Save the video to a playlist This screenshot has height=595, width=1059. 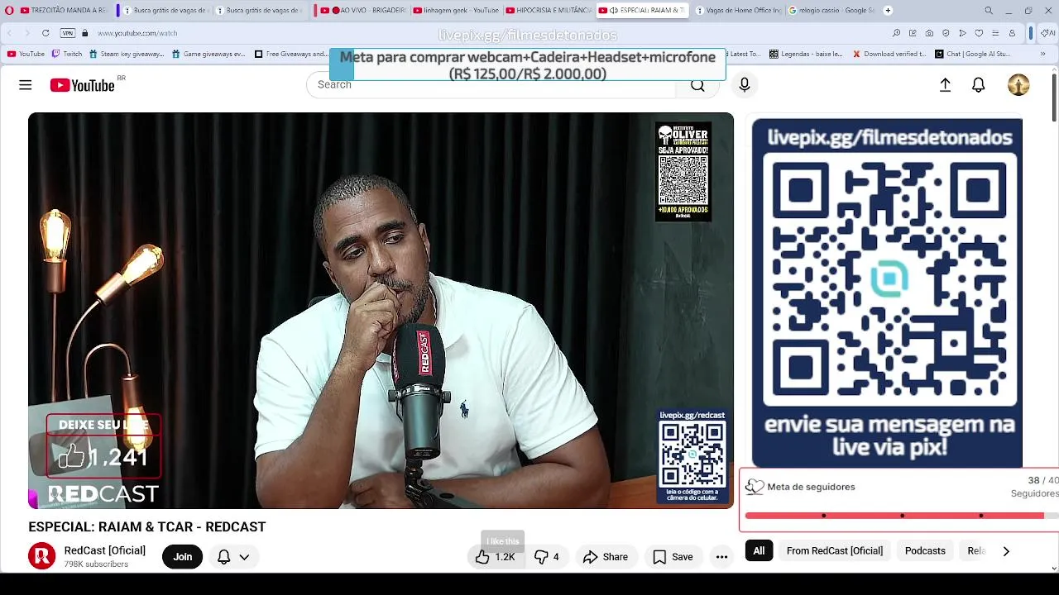pyautogui.click(x=673, y=557)
